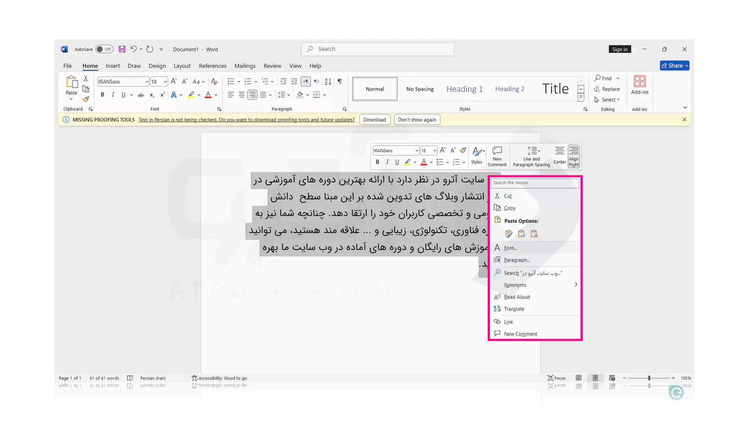Toggle Italic in the ribbon Font group

tap(113, 95)
